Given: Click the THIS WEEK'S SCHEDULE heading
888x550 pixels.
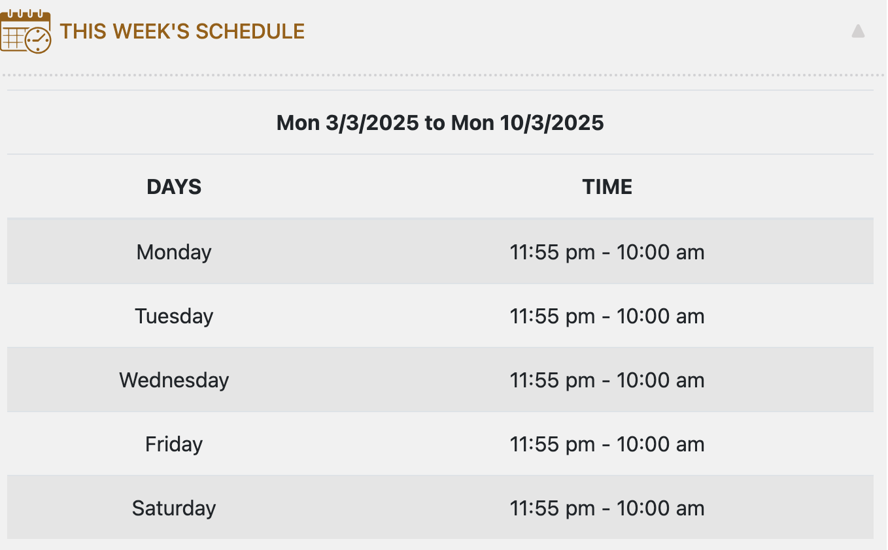Looking at the screenshot, I should pos(182,31).
